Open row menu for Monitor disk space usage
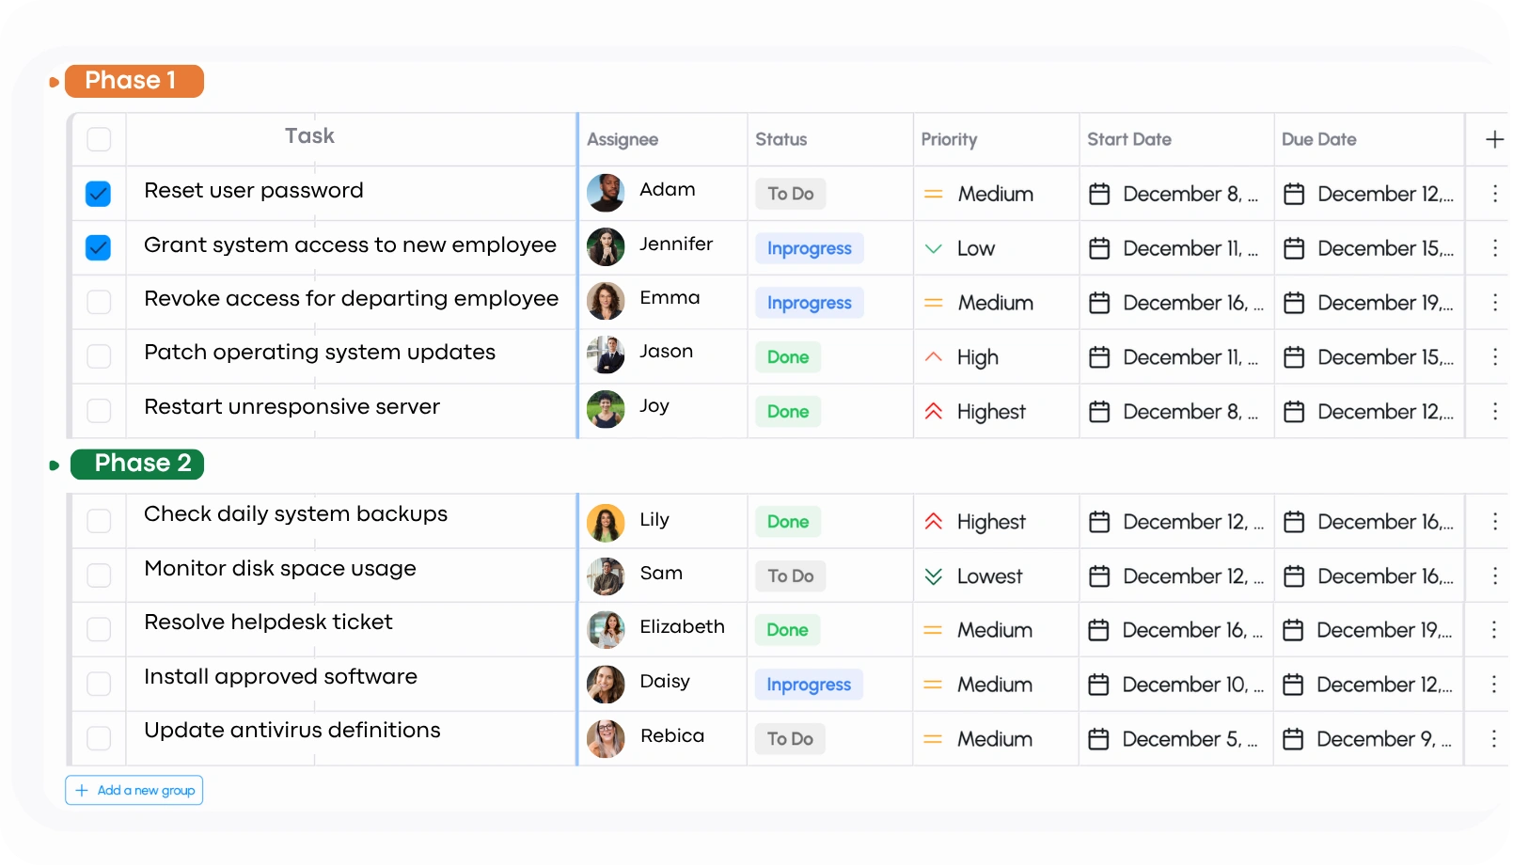 tap(1494, 576)
